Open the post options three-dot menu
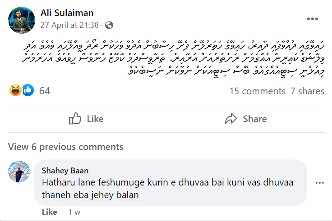This screenshot has height=221, width=332. (313, 19)
